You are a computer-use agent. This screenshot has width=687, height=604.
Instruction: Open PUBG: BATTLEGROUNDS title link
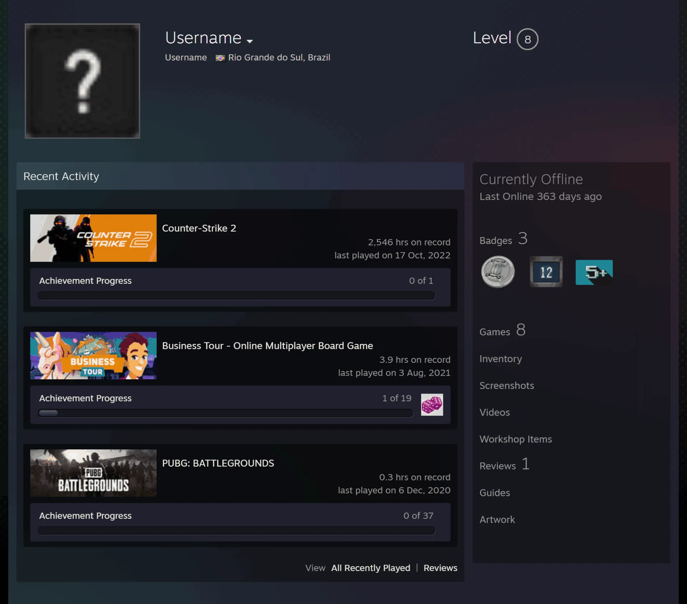218,463
